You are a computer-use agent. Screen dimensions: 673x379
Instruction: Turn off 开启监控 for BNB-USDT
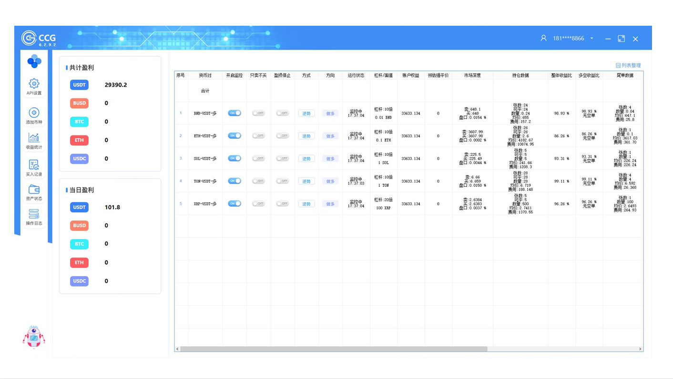(235, 113)
